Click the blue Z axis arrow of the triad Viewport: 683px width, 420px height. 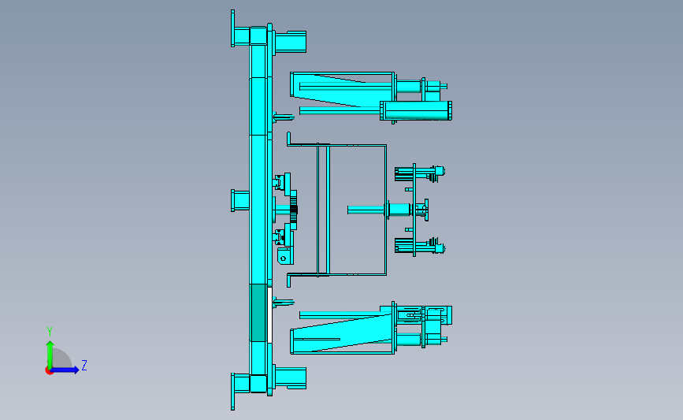pos(65,370)
